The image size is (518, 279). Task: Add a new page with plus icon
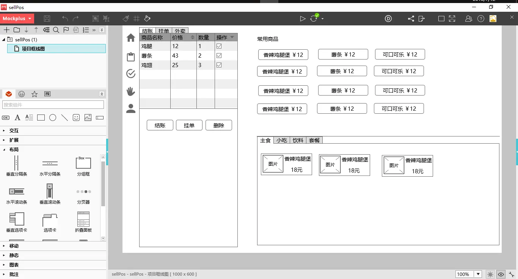tap(6, 30)
